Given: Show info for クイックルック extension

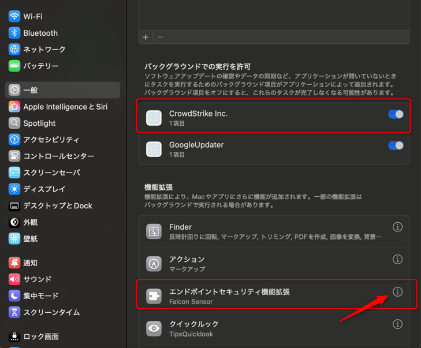Looking at the screenshot, I should point(397,324).
